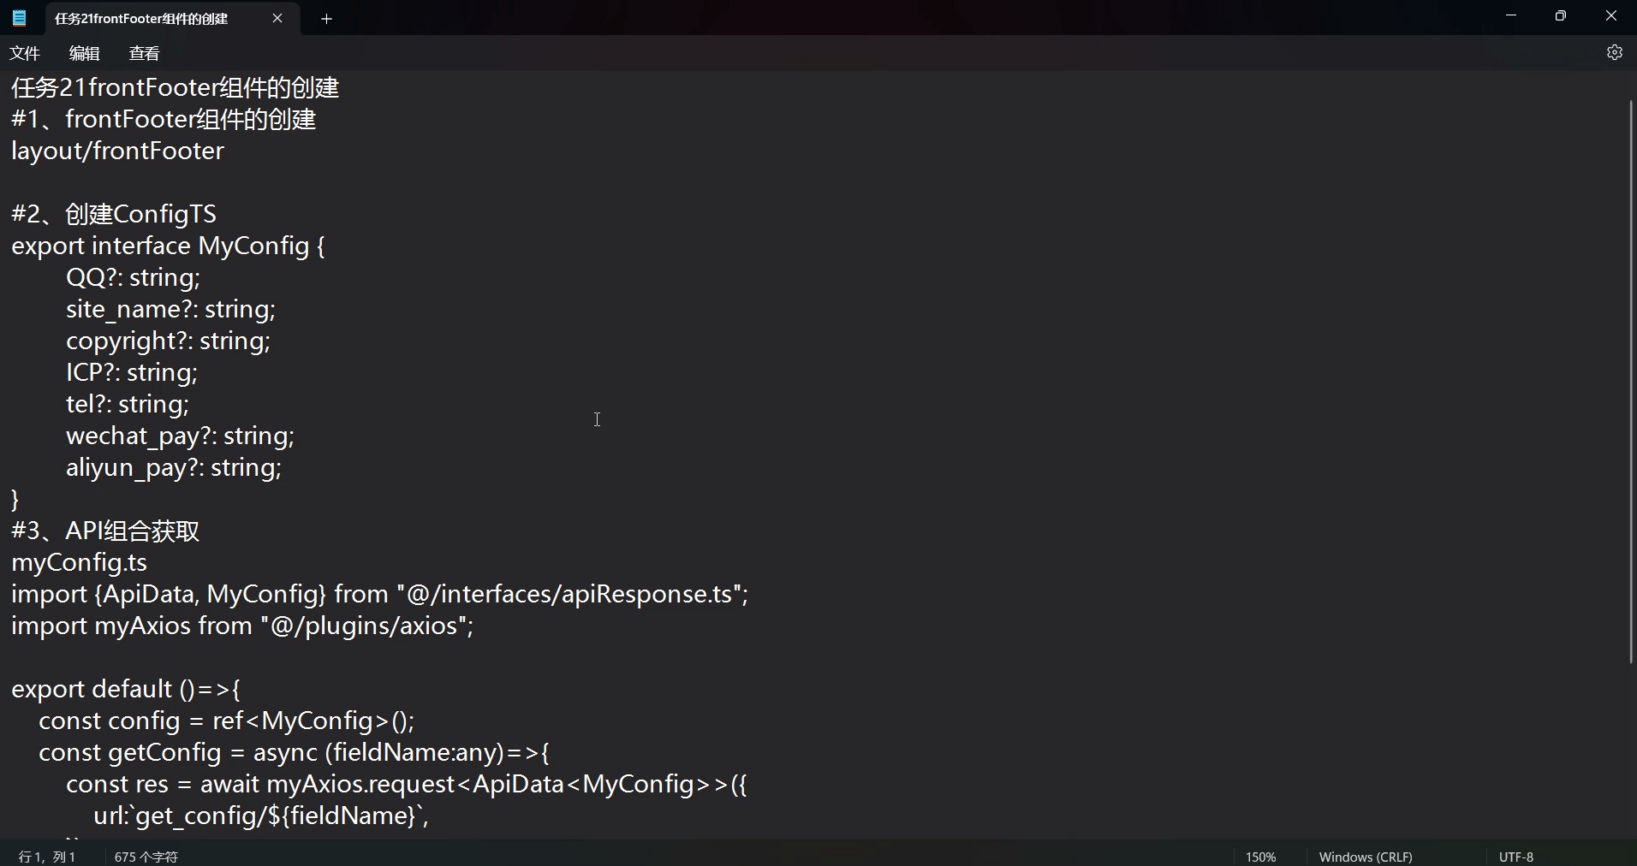Place cursor on the myConfig.ts line
This screenshot has height=866, width=1637.
(x=78, y=562)
